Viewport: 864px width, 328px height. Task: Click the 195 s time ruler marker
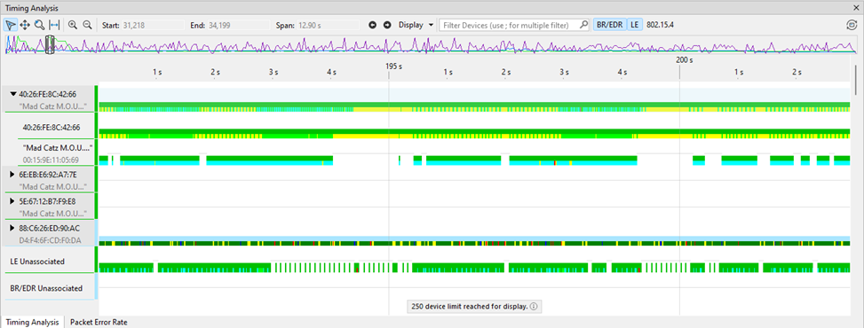[393, 66]
